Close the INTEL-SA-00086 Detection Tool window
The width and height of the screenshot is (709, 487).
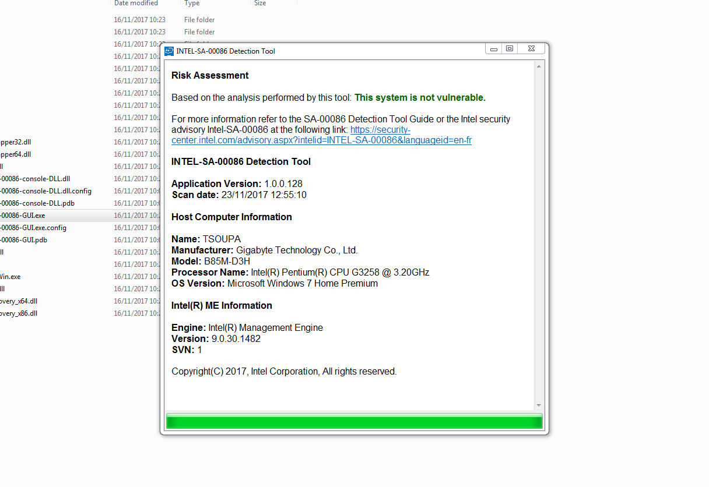click(x=531, y=49)
